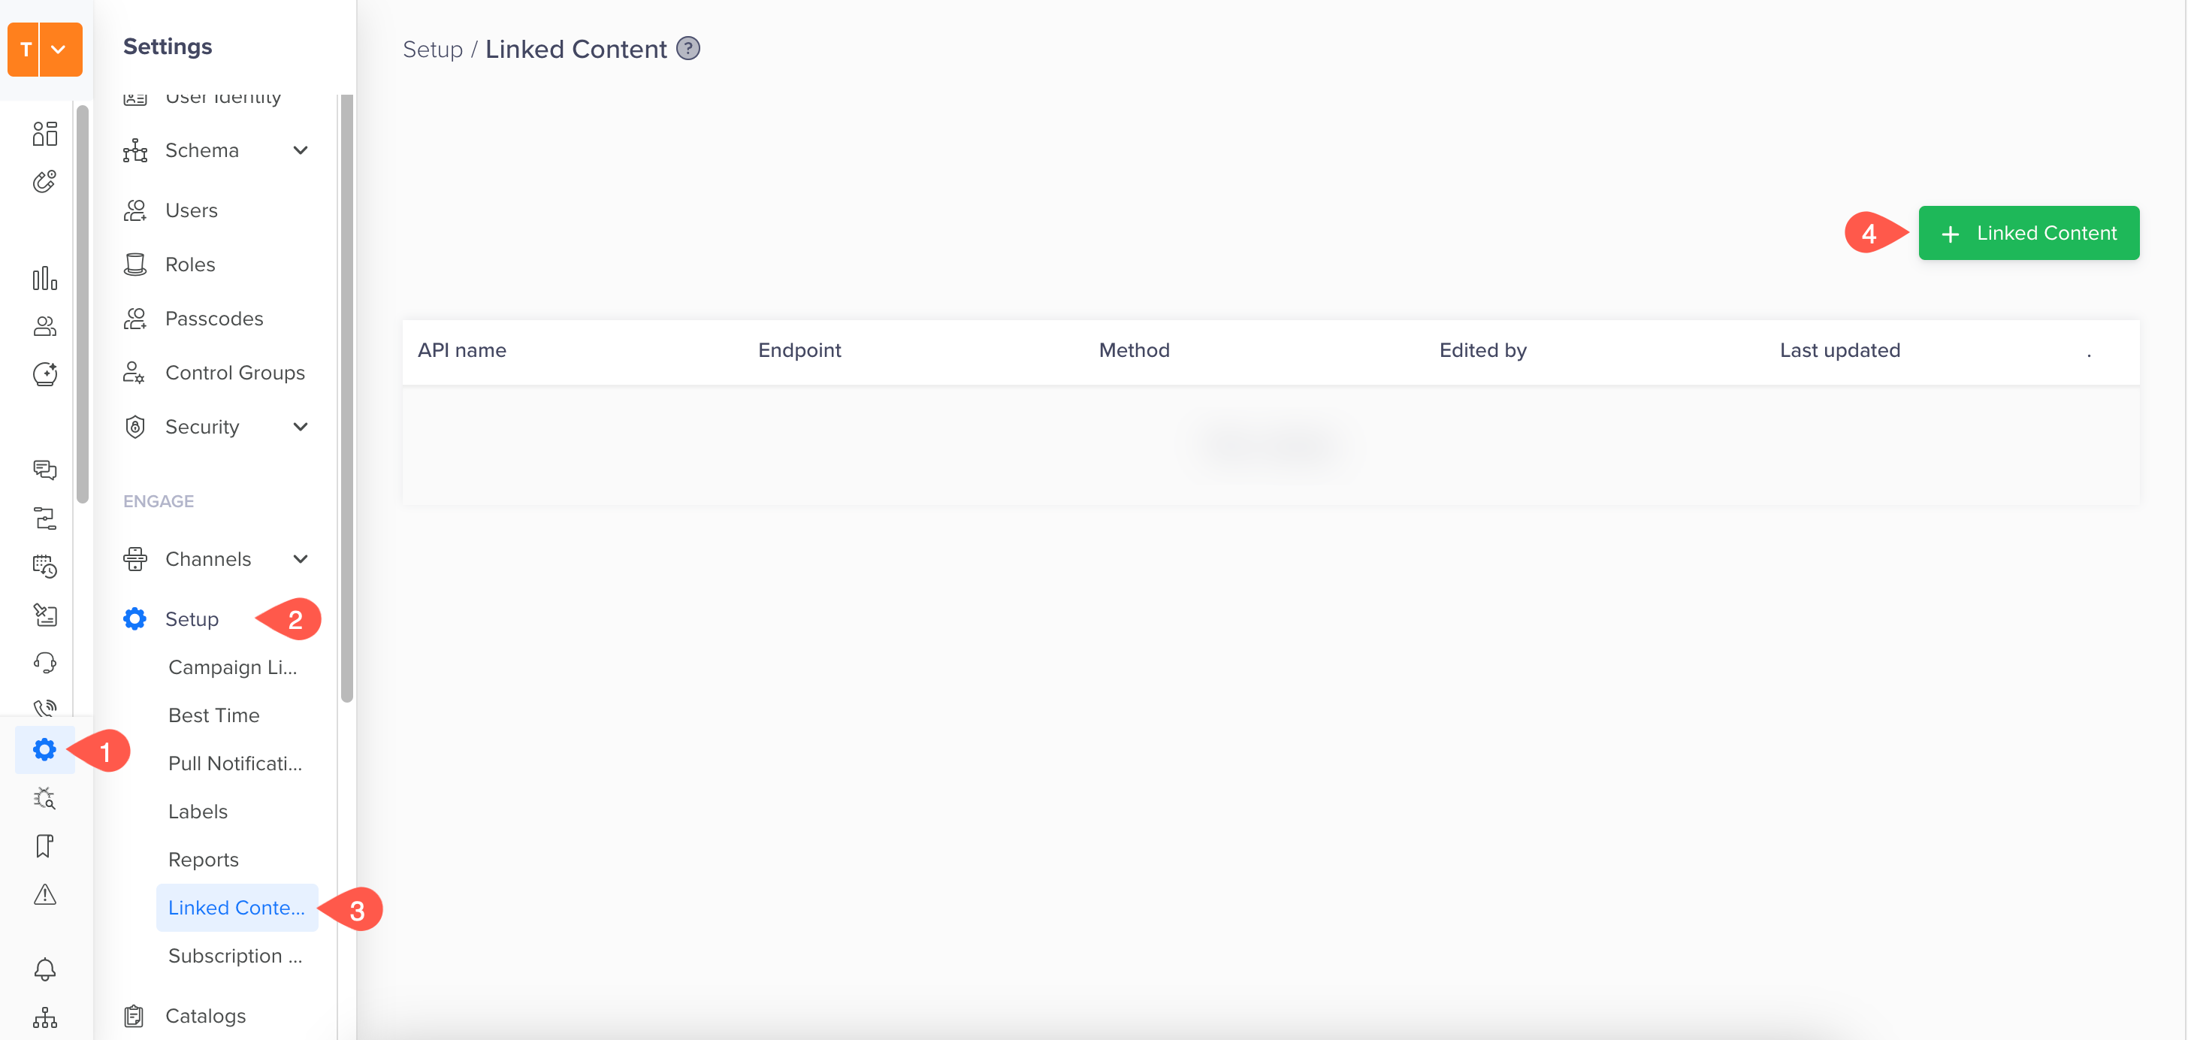Click the settings panel vertical scrollbar
The height and width of the screenshot is (1040, 2188).
tap(346, 399)
